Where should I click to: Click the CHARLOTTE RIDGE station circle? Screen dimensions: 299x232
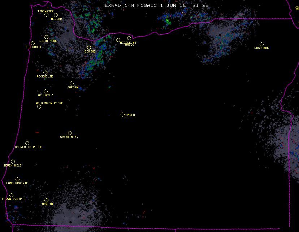(x=27, y=143)
